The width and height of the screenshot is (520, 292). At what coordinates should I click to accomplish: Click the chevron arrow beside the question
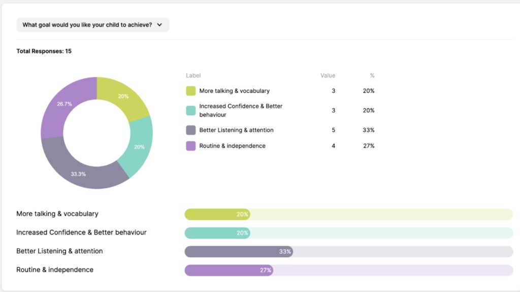coord(159,25)
